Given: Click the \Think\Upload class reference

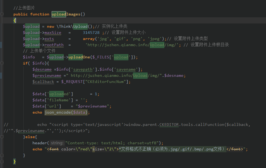Looking at the screenshot, I should click(72, 26).
